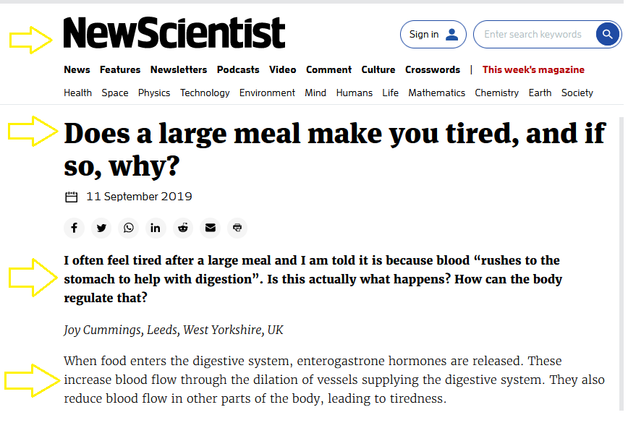The width and height of the screenshot is (628, 428).
Task: Share article on LinkedIn
Action: [x=156, y=228]
